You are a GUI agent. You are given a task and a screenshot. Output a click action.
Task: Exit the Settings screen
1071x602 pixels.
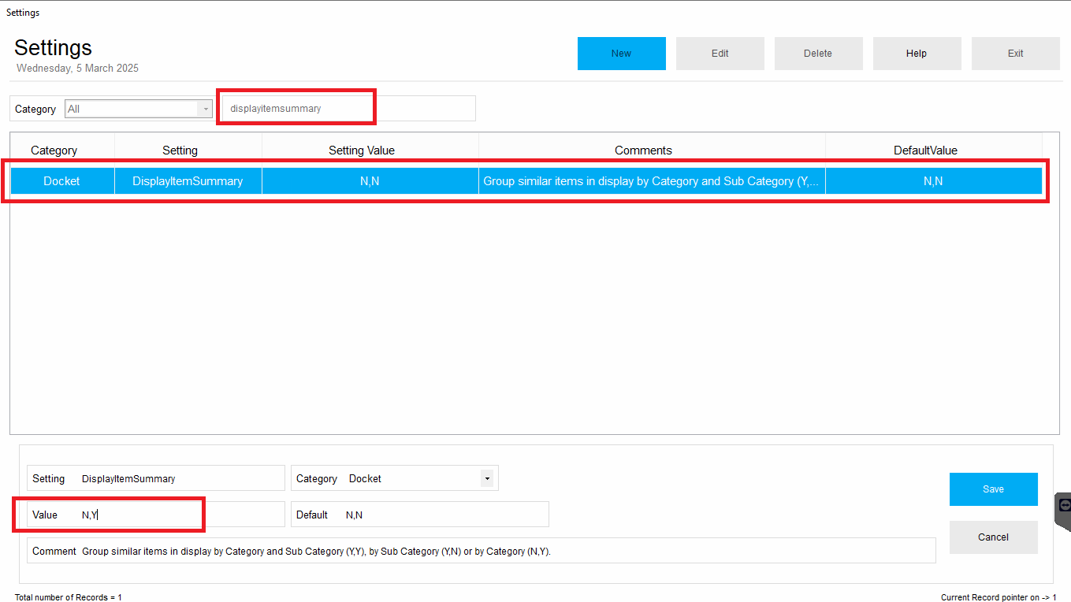click(x=1015, y=54)
